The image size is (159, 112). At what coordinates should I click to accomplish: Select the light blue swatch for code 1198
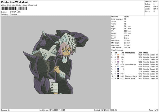tap(118, 67)
